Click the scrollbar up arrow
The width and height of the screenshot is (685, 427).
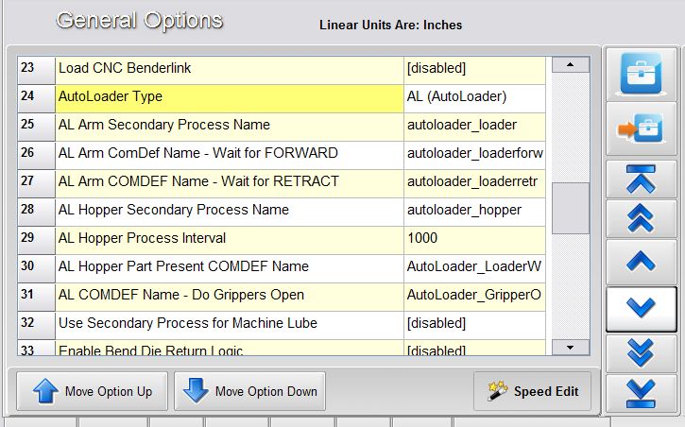[x=570, y=65]
